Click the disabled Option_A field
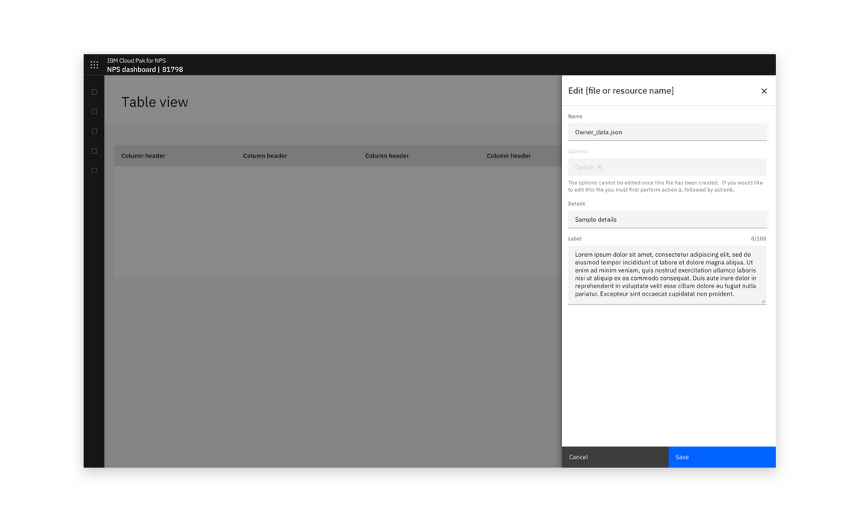The width and height of the screenshot is (860, 522). point(667,167)
